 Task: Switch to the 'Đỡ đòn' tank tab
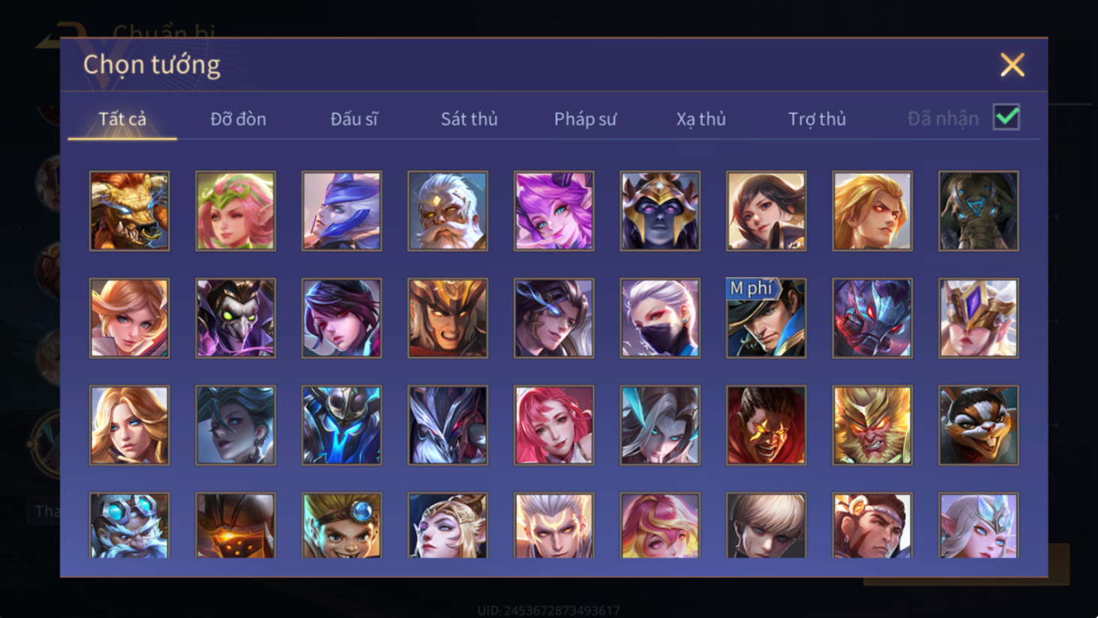click(x=238, y=118)
